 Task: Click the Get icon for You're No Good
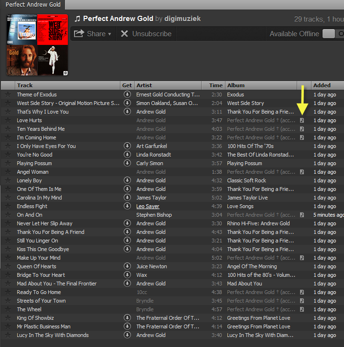(x=127, y=155)
